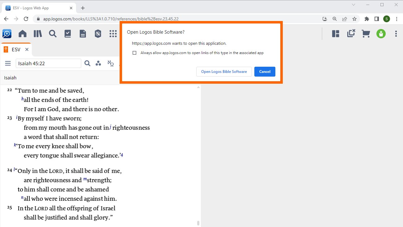
Task: Open the Home dashboard icon
Action: coord(23,34)
